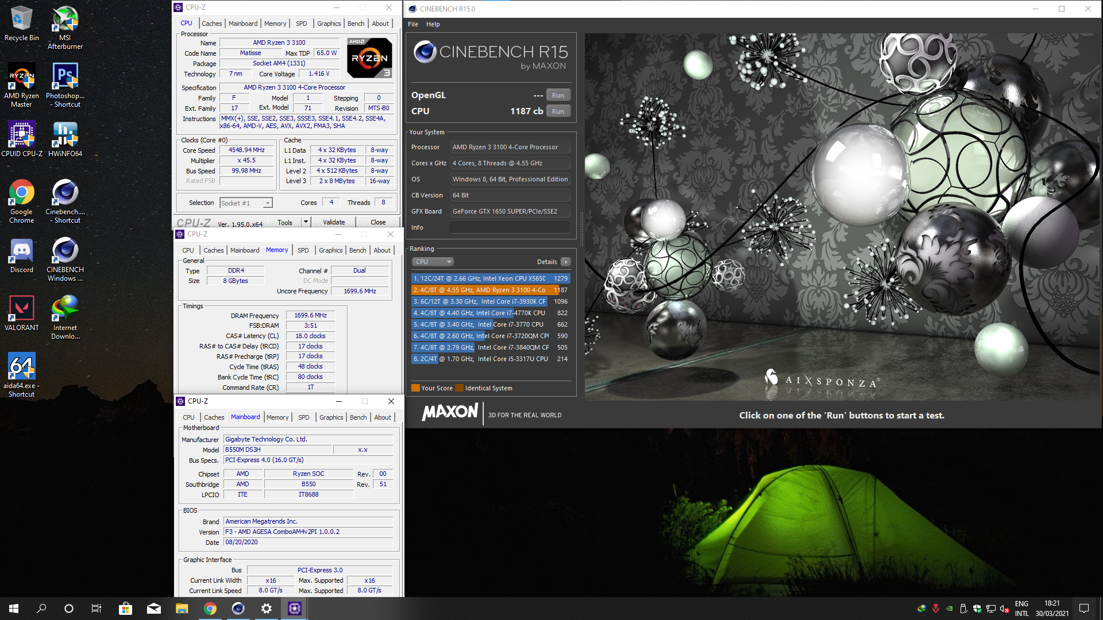The height and width of the screenshot is (620, 1103).
Task: Select the aida64.exe shortcut on the desktop
Action: click(21, 375)
